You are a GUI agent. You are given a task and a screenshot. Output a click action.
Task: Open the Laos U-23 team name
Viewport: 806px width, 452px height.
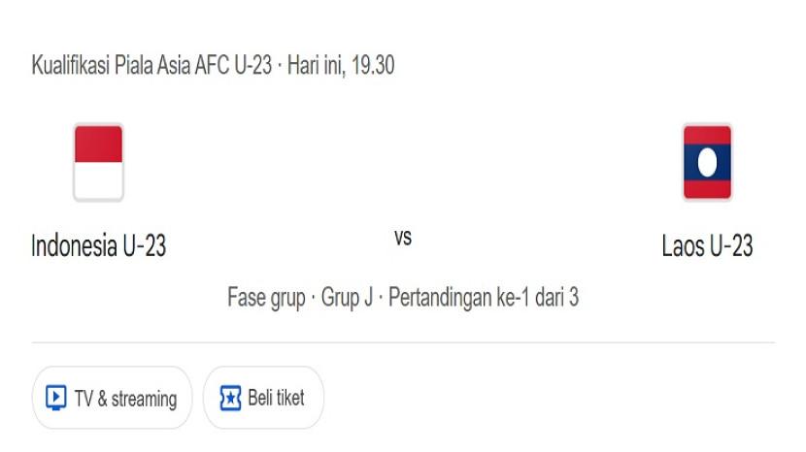[707, 245]
